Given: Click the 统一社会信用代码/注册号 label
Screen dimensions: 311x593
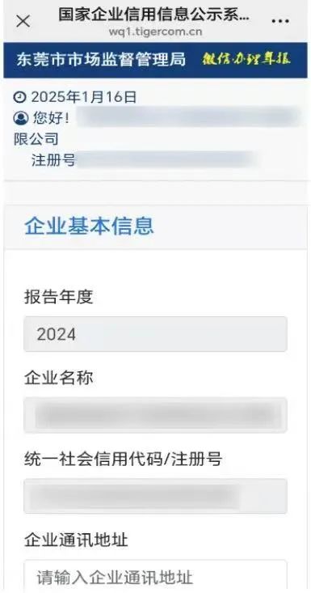Looking at the screenshot, I should 123,460.
